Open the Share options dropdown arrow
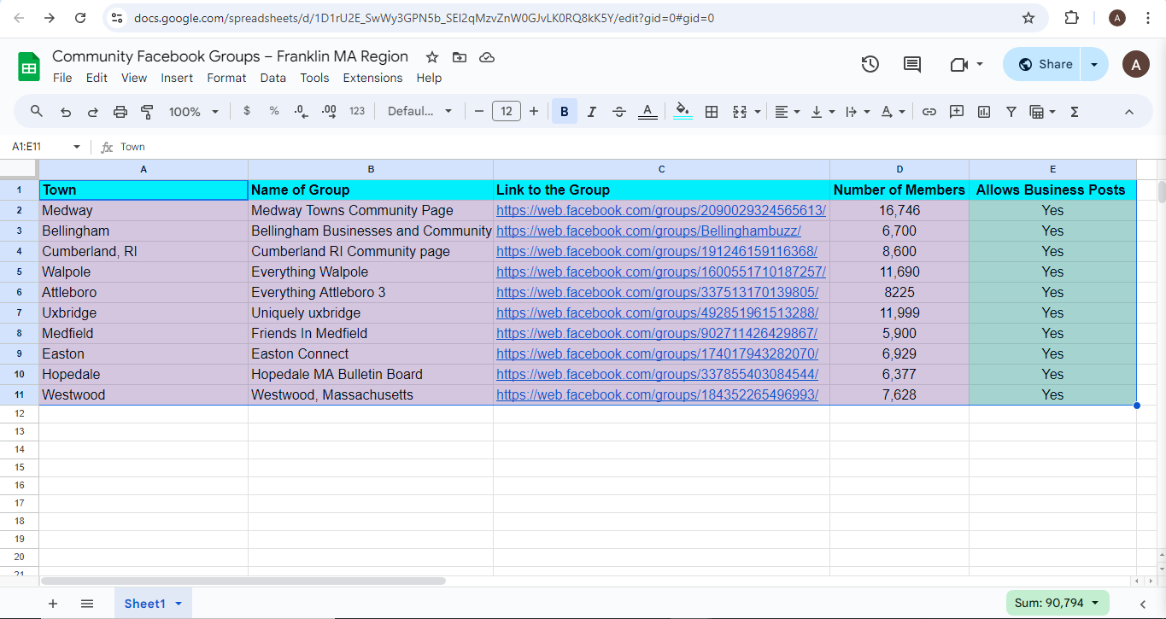1166x619 pixels. click(x=1094, y=64)
